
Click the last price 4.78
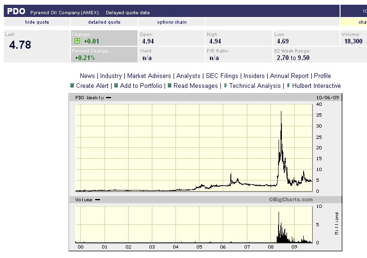[x=20, y=45]
